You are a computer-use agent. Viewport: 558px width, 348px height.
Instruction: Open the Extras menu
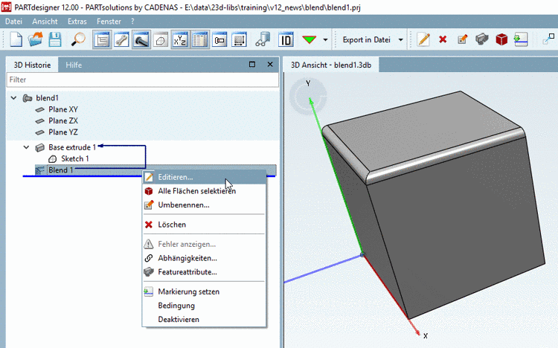tap(77, 22)
